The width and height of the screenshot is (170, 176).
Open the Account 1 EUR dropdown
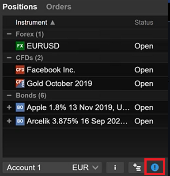52,167
